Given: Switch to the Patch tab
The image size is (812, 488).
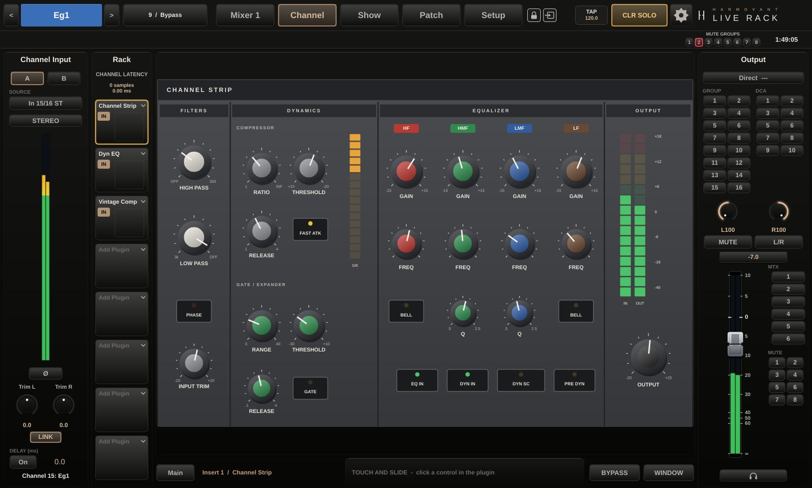Looking at the screenshot, I should coord(431,15).
